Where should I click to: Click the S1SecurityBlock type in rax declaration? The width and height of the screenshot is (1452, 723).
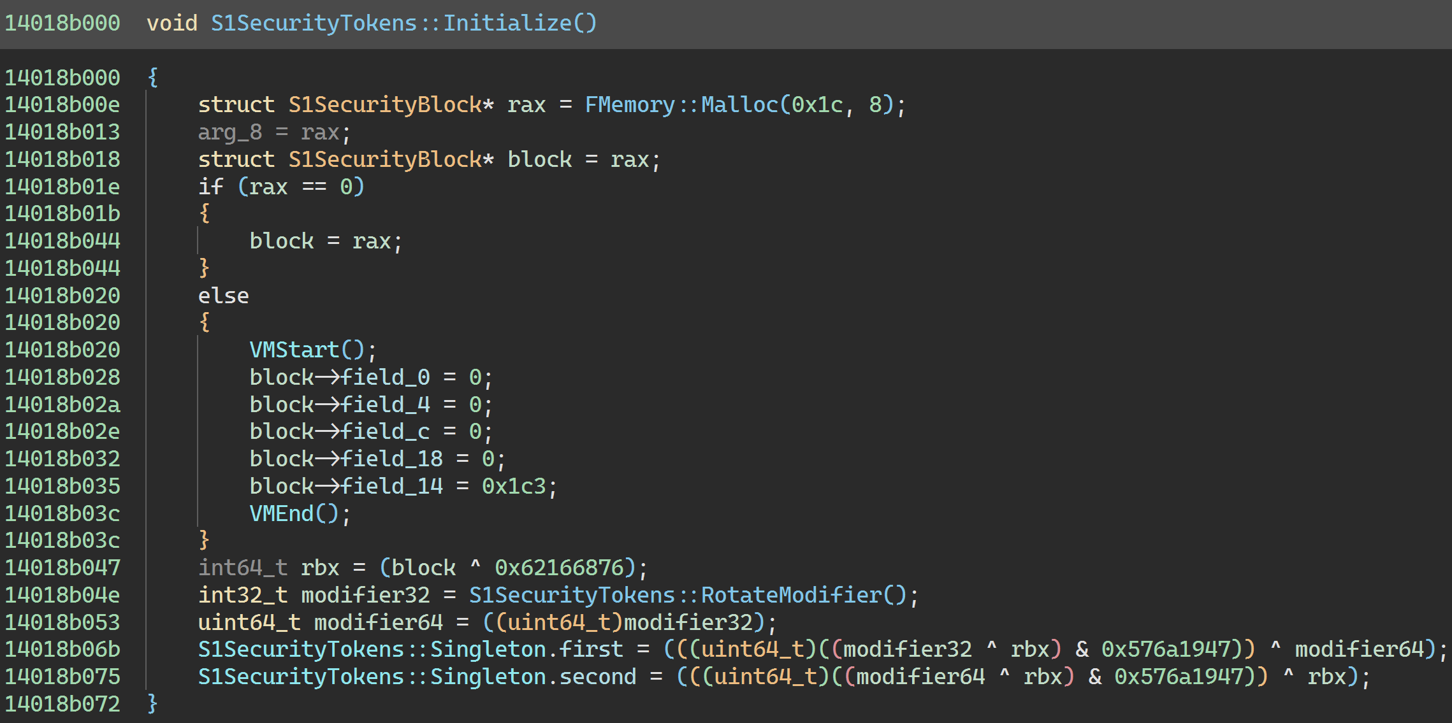384,104
